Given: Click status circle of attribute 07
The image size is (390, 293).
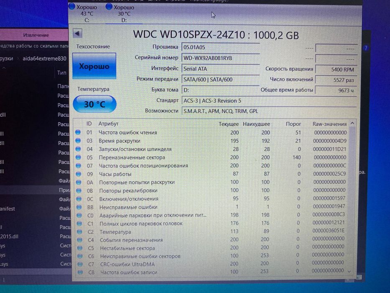Looking at the screenshot, I should coord(78,165).
